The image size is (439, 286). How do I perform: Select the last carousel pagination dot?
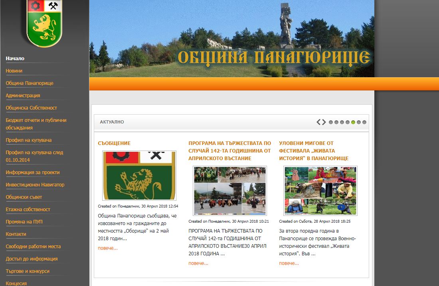click(364, 122)
